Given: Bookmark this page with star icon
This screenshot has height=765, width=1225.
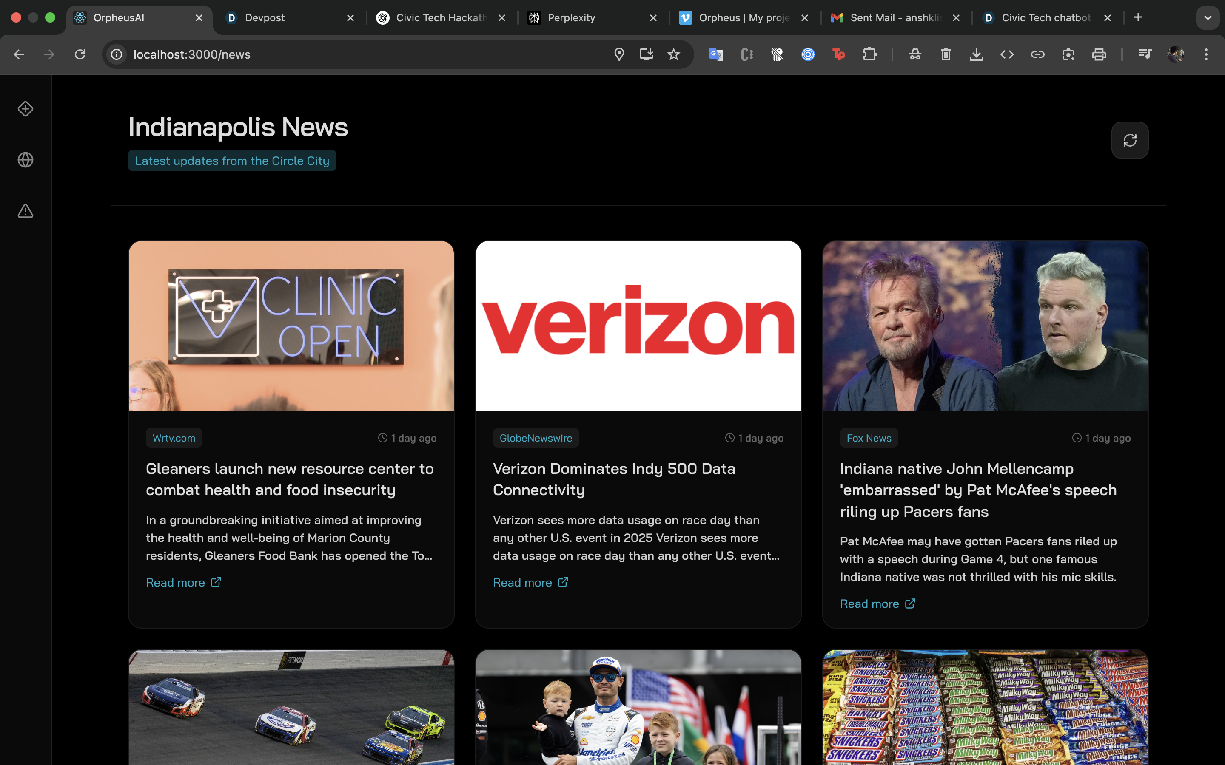Looking at the screenshot, I should [x=673, y=54].
